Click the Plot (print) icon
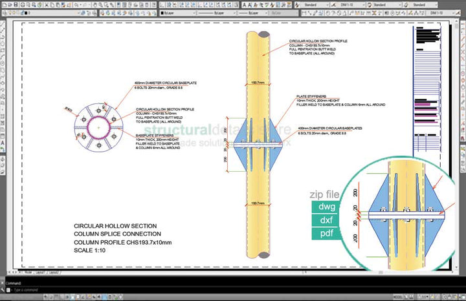This screenshot has height=301, width=466. point(23,5)
